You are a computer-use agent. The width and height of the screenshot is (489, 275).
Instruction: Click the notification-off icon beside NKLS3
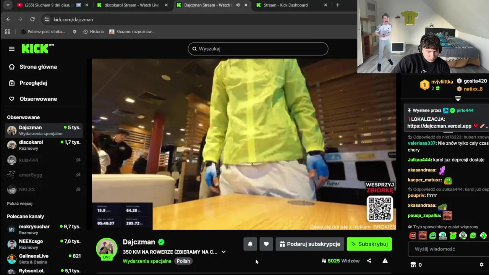coord(78,189)
